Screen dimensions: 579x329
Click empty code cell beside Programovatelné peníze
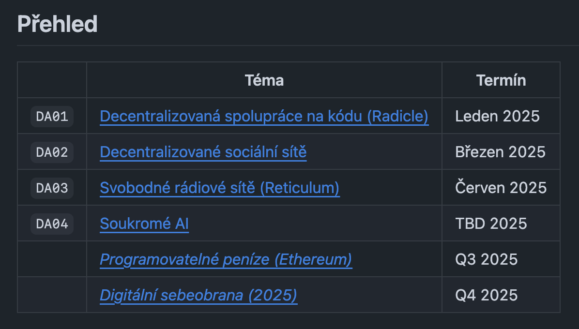click(x=52, y=259)
